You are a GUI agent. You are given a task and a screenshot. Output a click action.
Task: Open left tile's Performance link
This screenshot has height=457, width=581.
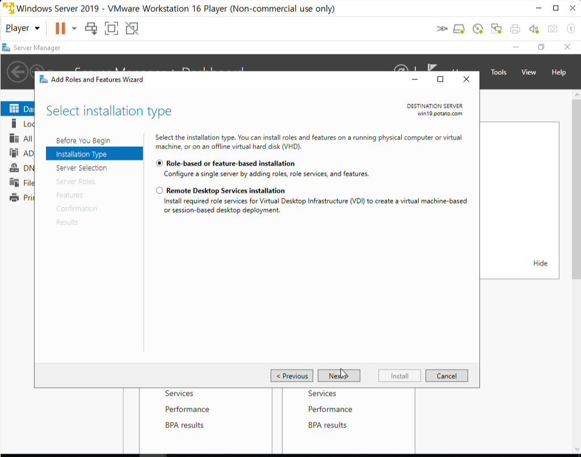pos(187,409)
